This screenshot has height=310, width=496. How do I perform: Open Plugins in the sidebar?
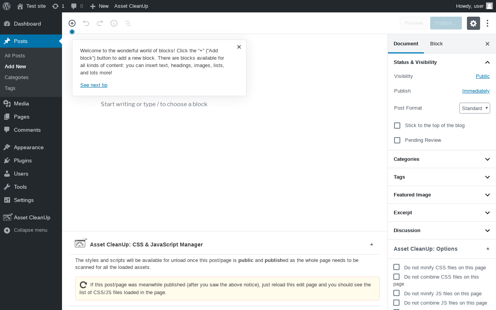tap(31, 160)
